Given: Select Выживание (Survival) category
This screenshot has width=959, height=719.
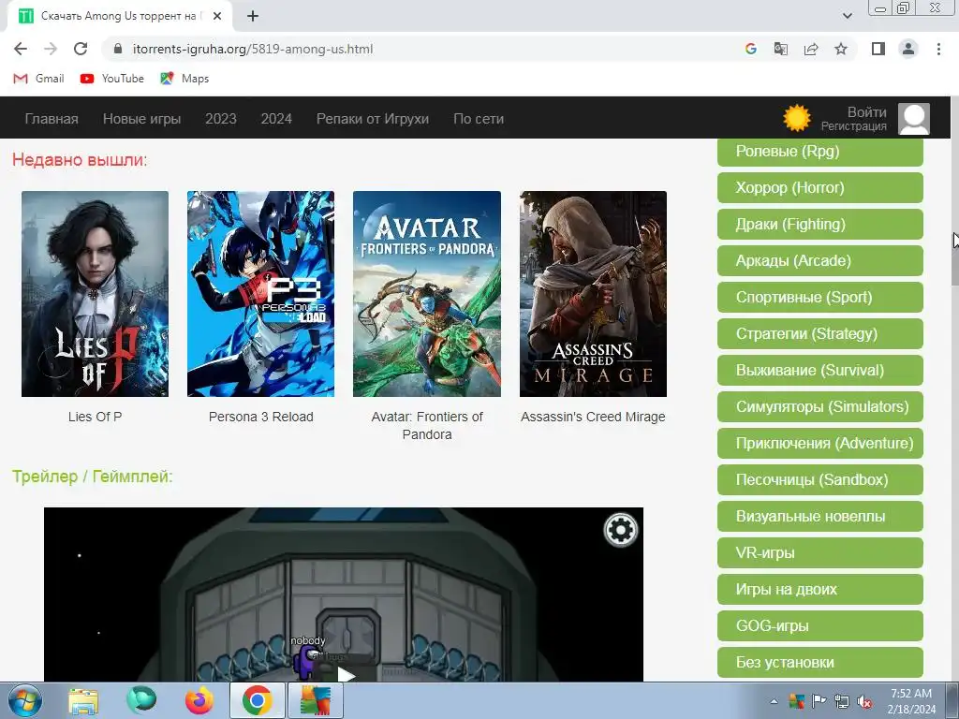Looking at the screenshot, I should coord(820,370).
